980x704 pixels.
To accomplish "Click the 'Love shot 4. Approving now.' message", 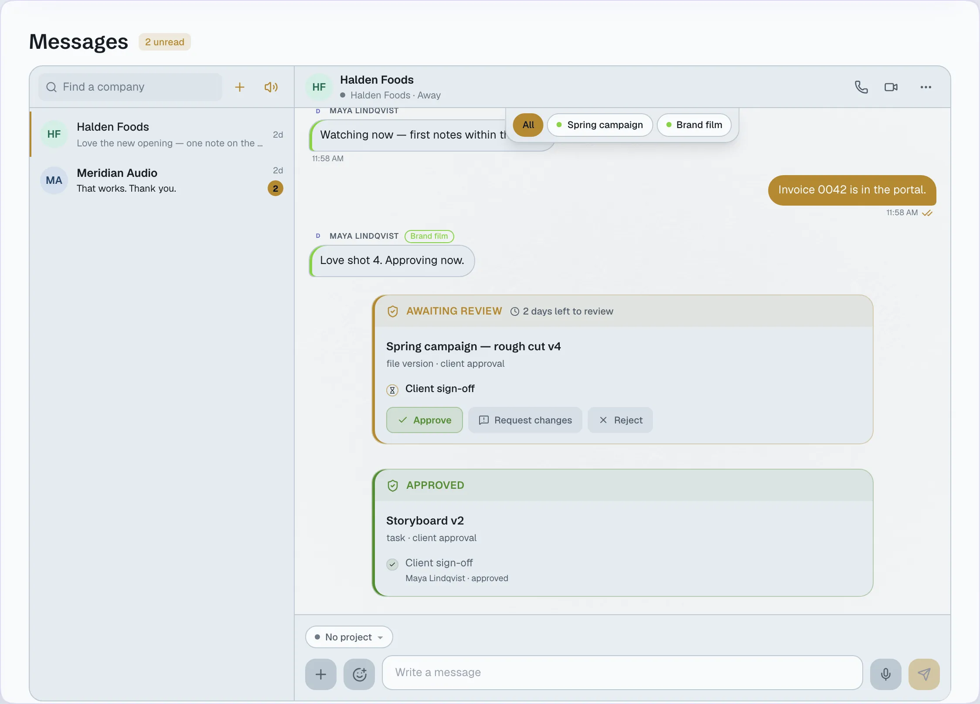I will click(x=392, y=261).
